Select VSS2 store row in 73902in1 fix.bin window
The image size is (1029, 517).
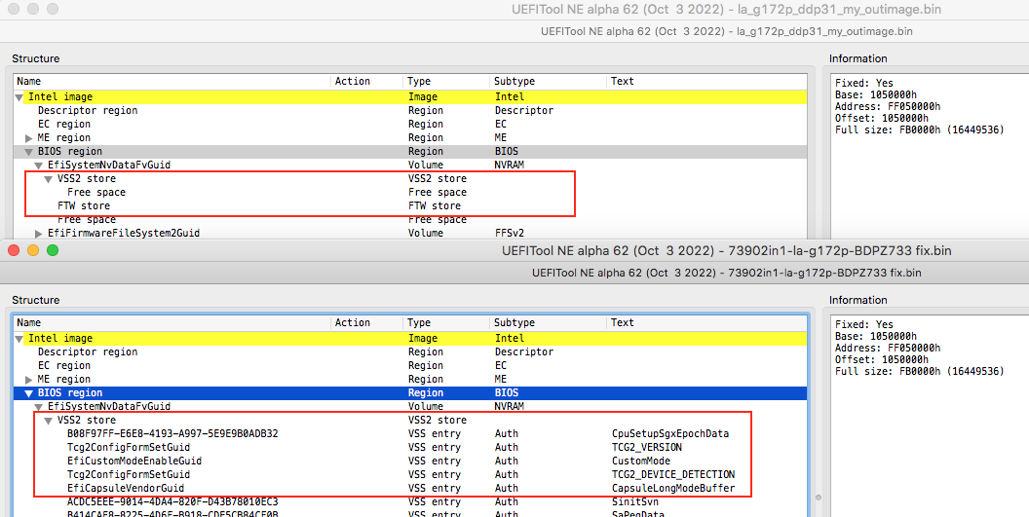point(411,421)
